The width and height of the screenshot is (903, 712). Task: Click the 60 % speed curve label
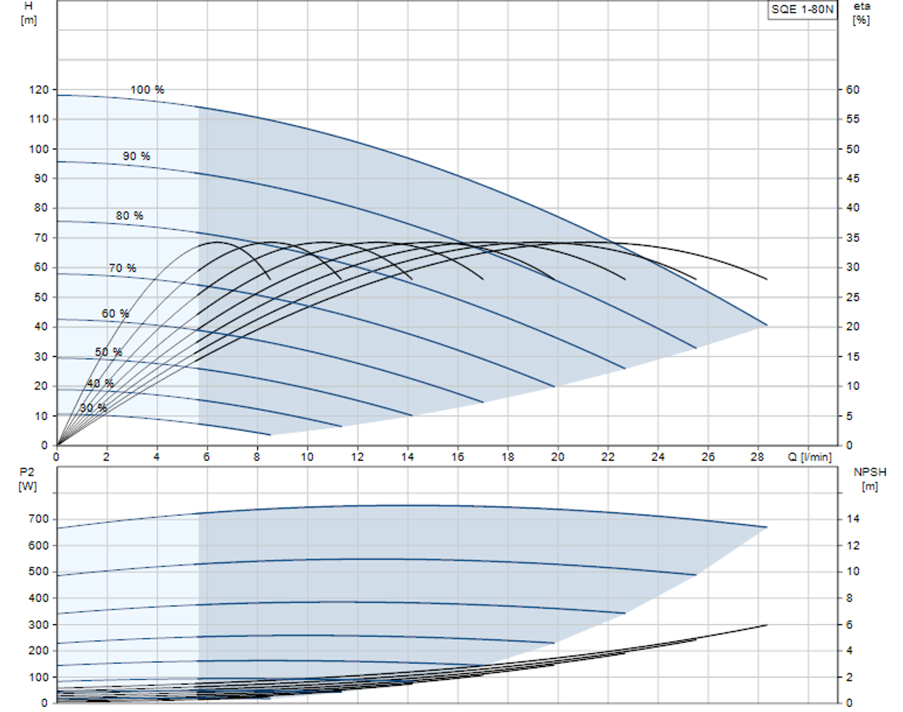point(115,313)
